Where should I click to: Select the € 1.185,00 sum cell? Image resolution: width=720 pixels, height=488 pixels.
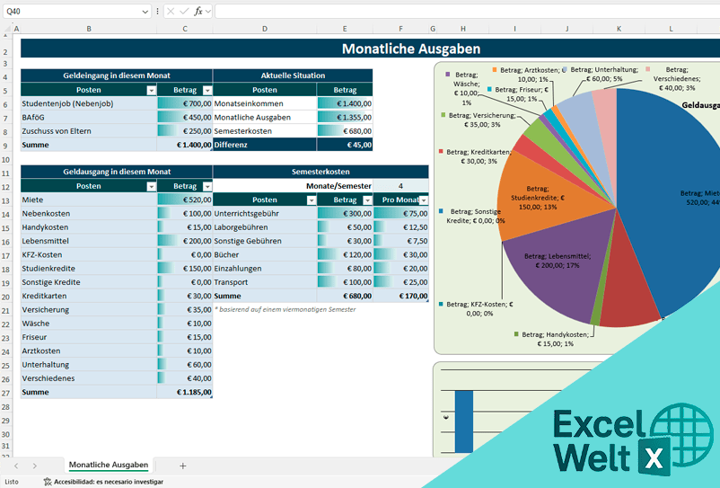coord(185,392)
